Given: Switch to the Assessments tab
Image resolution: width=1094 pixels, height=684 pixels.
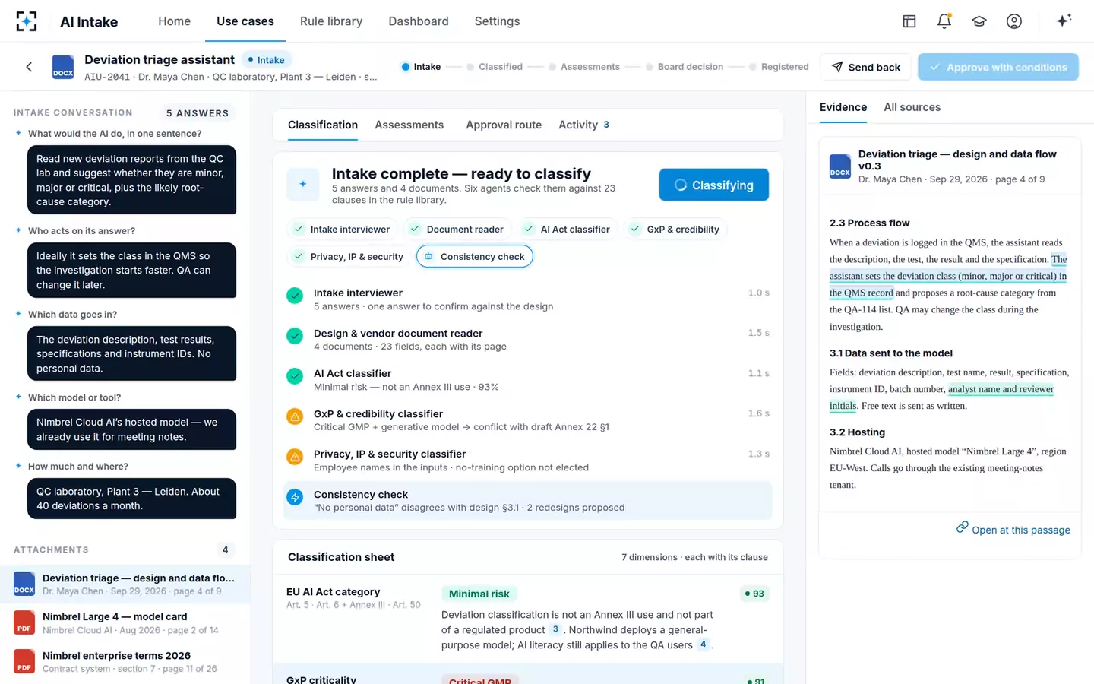Looking at the screenshot, I should [409, 125].
